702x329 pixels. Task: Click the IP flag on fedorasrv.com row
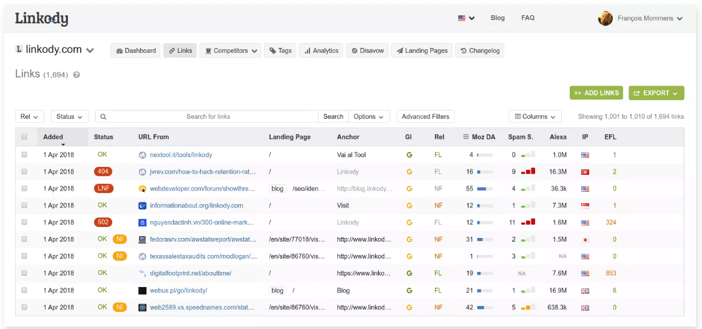click(x=585, y=240)
